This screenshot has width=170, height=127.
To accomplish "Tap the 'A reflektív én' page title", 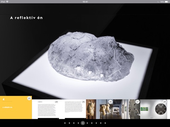I will click(x=26, y=18).
